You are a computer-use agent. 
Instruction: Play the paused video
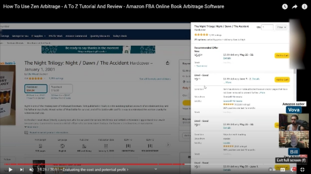(10, 169)
